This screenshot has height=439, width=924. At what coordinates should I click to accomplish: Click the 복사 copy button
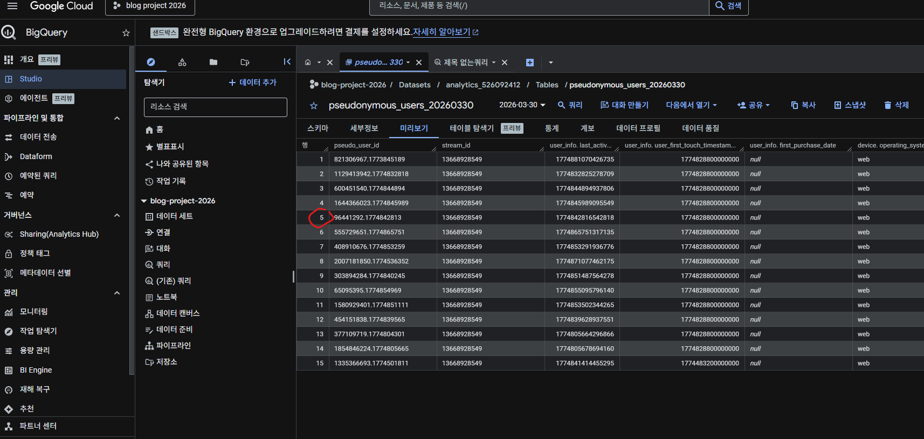point(803,105)
